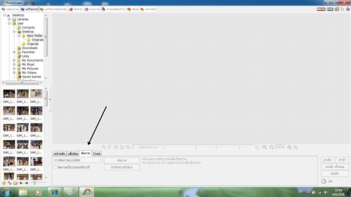
Task: Open the Internet Explorer icon in taskbar
Action: click(54, 192)
